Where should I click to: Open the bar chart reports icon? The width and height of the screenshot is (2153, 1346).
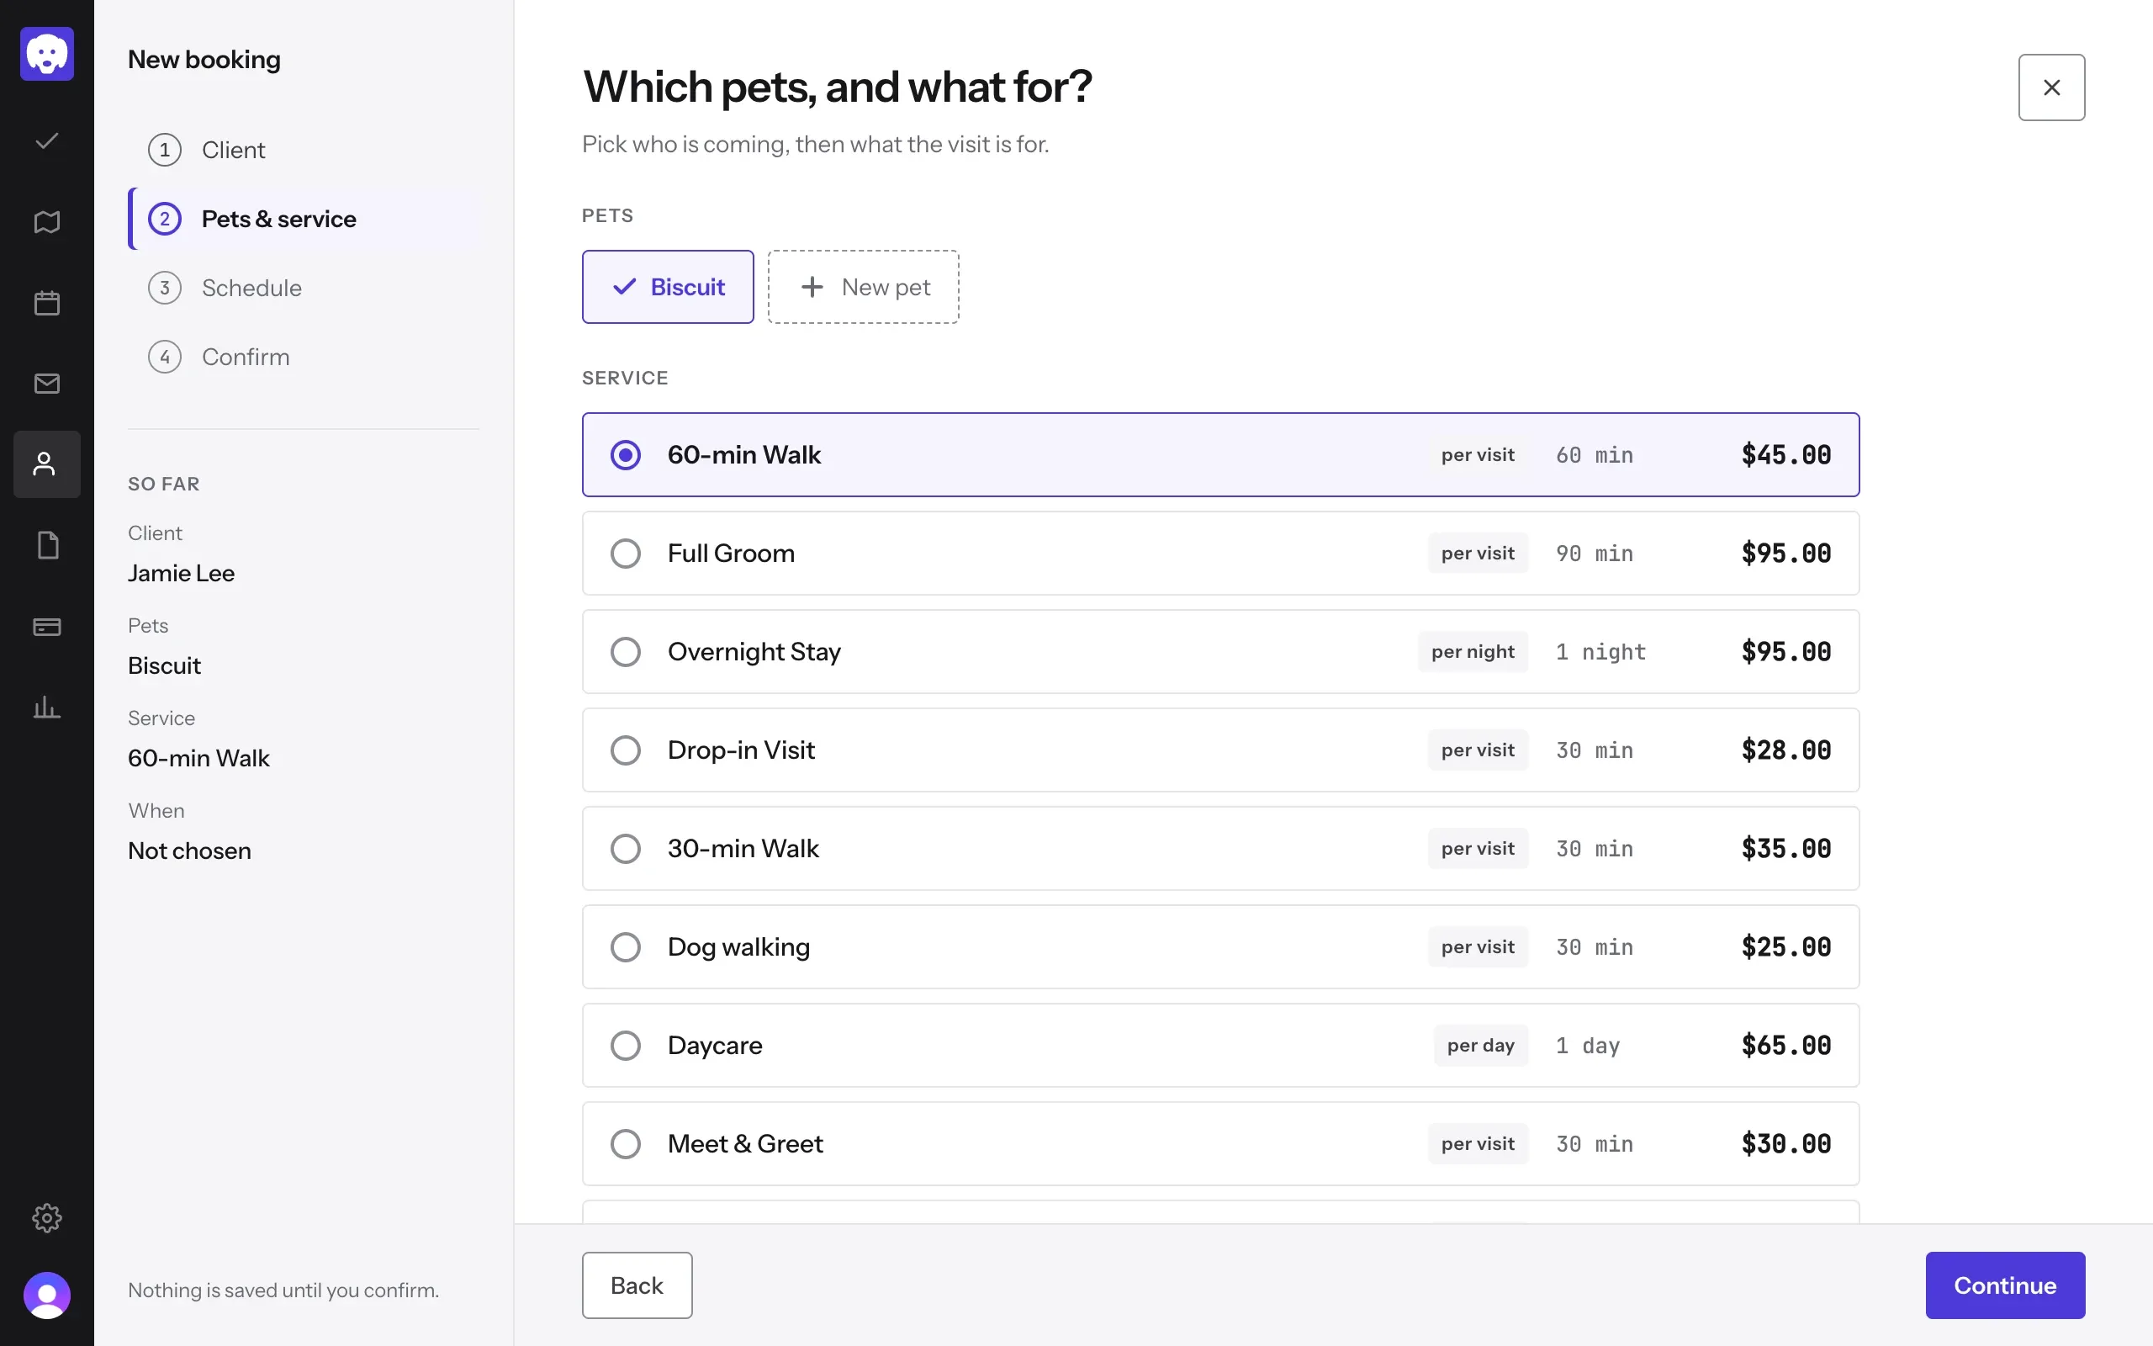pyautogui.click(x=47, y=707)
